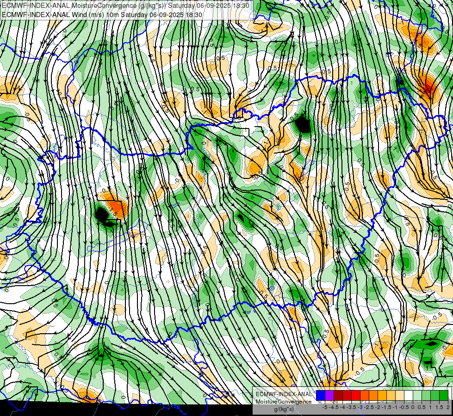The image size is (453, 416).
Task: Click the legend's ECMWF-INDEX-ANAL label
Action: (284, 394)
